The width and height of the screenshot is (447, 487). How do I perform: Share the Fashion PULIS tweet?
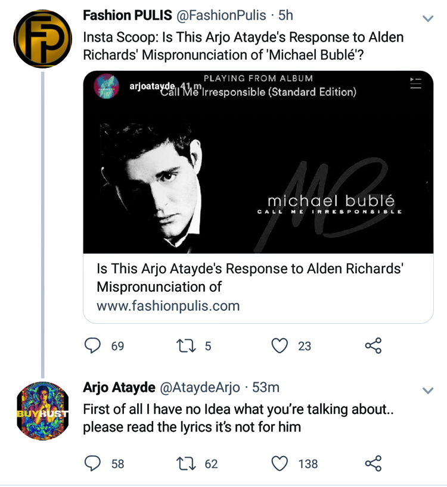point(372,345)
